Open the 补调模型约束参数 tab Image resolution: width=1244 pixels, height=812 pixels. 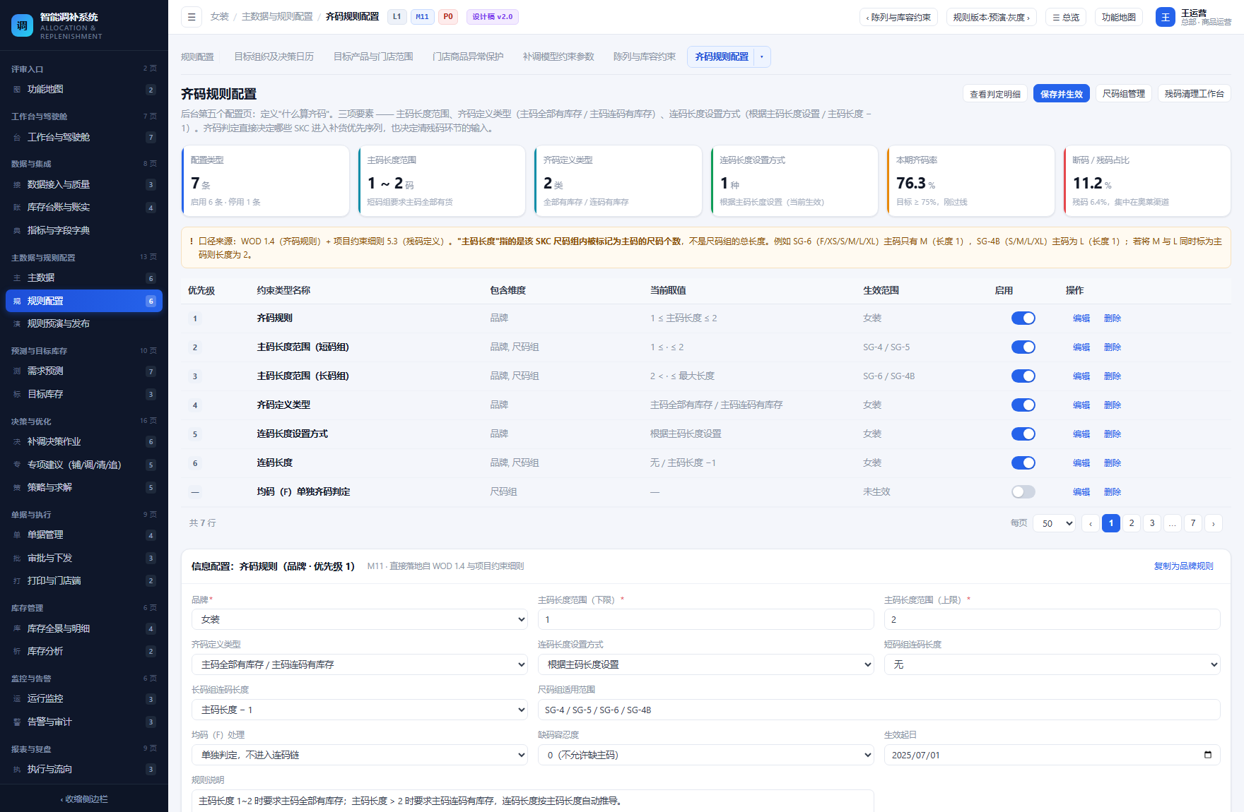pos(558,56)
